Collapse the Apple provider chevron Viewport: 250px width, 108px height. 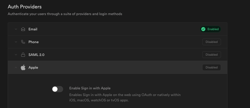point(16,67)
